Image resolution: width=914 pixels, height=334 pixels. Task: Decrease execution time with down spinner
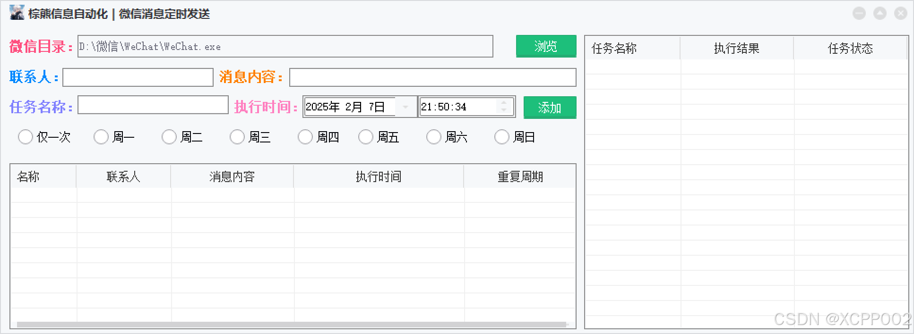click(x=504, y=111)
